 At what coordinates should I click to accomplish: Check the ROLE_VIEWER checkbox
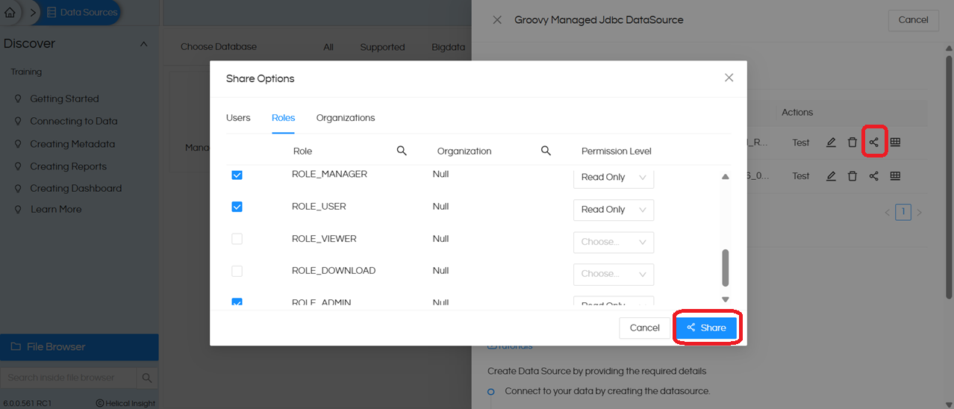coord(237,239)
